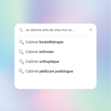Click magnifier icon beside infirmier suggestion
Image resolution: width=111 pixels, height=111 pixels.
[x=21, y=52]
